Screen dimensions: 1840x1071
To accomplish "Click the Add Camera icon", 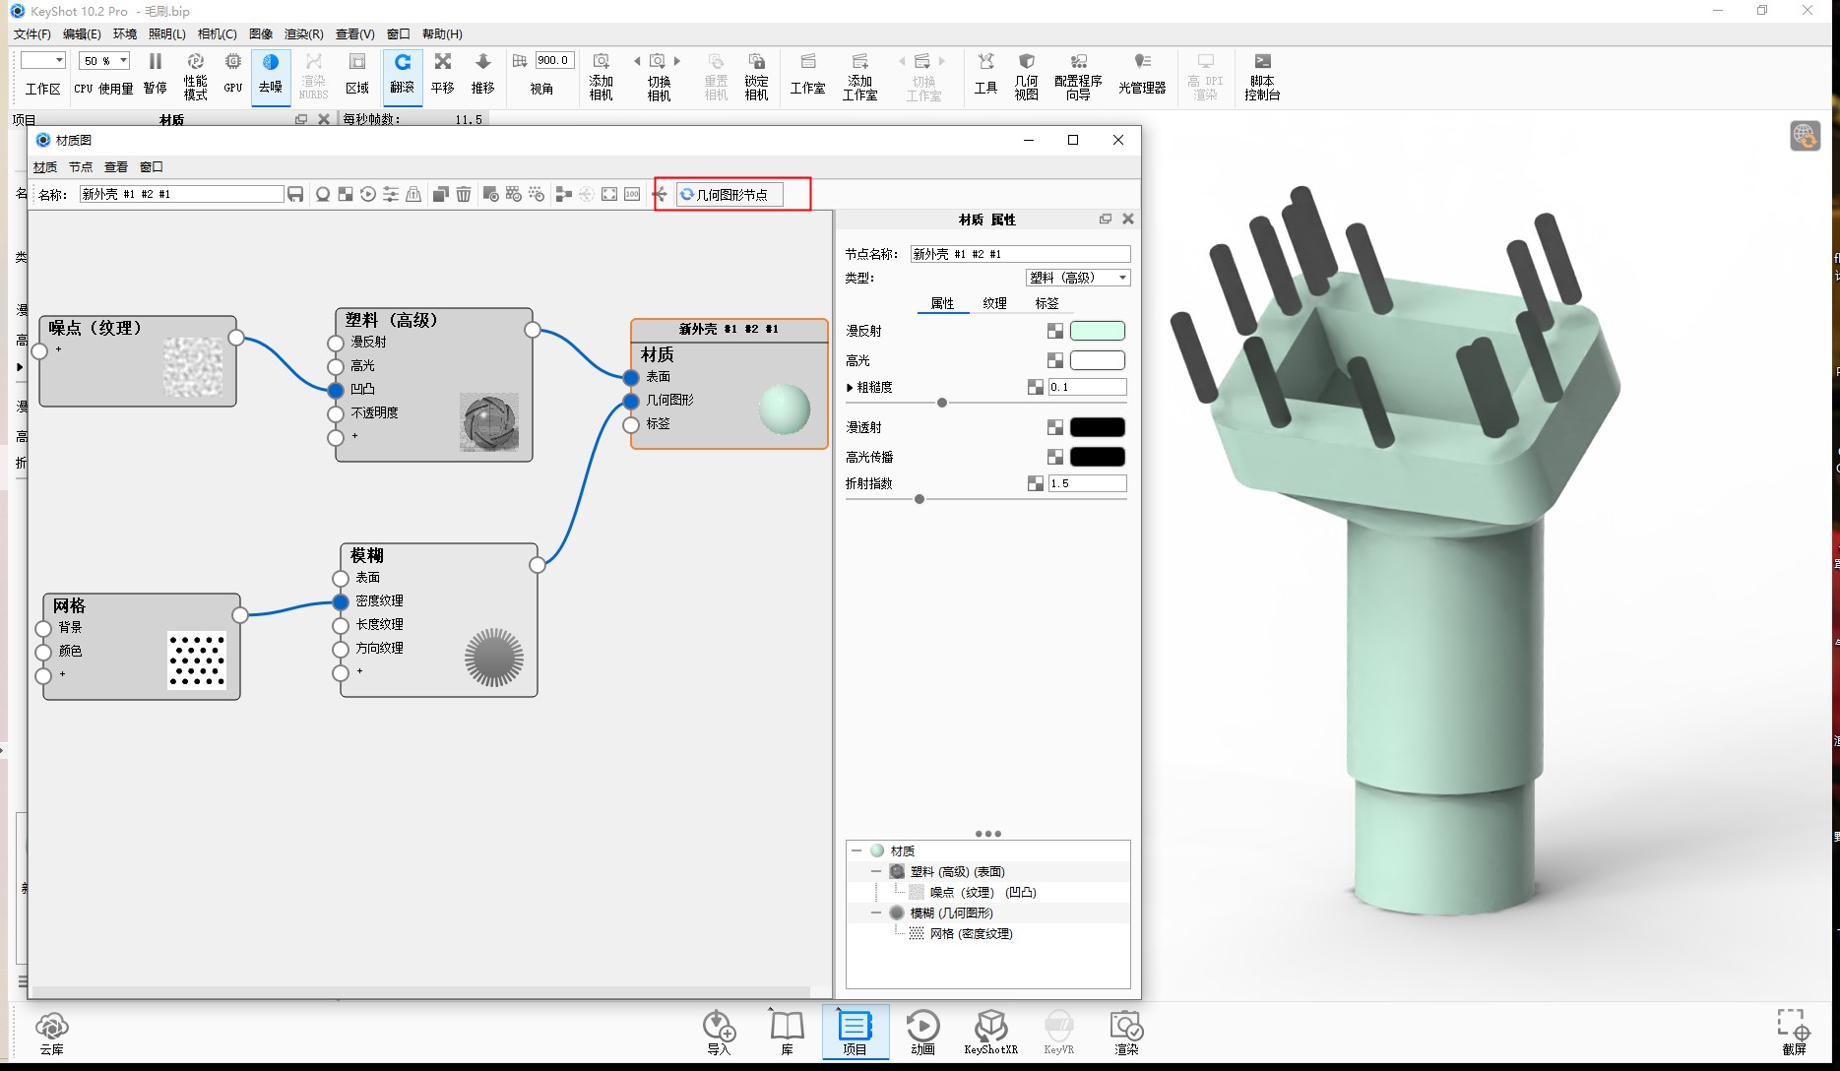I will click(x=601, y=76).
